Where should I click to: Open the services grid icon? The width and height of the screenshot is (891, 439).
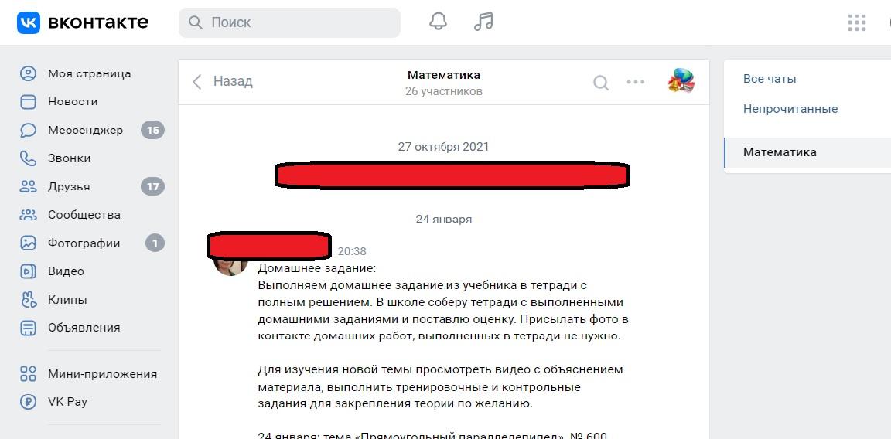[x=856, y=22]
